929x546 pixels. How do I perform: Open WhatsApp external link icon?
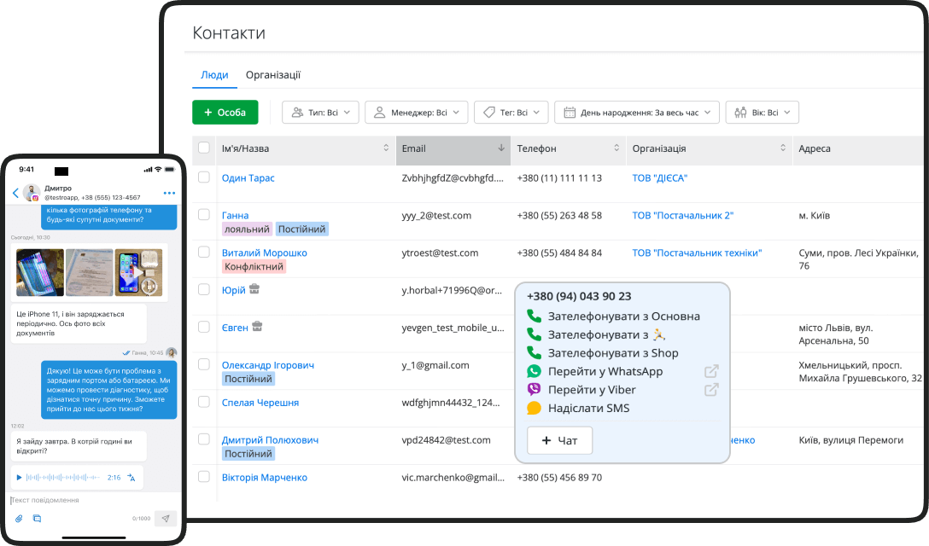[711, 371]
